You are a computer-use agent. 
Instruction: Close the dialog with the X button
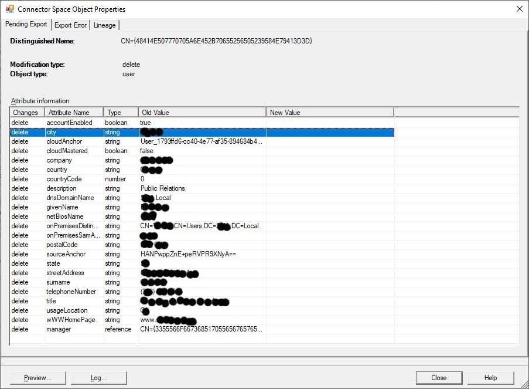(x=520, y=9)
